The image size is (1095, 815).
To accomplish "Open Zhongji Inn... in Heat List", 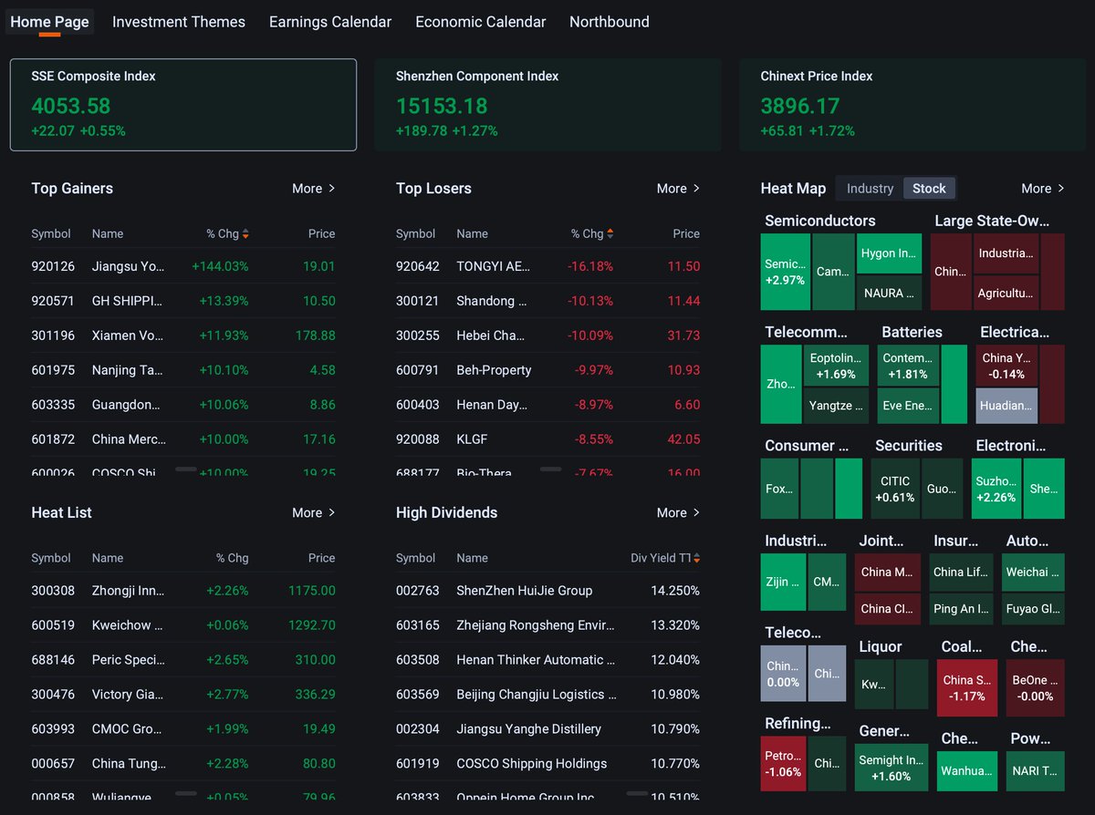I will coord(183,591).
